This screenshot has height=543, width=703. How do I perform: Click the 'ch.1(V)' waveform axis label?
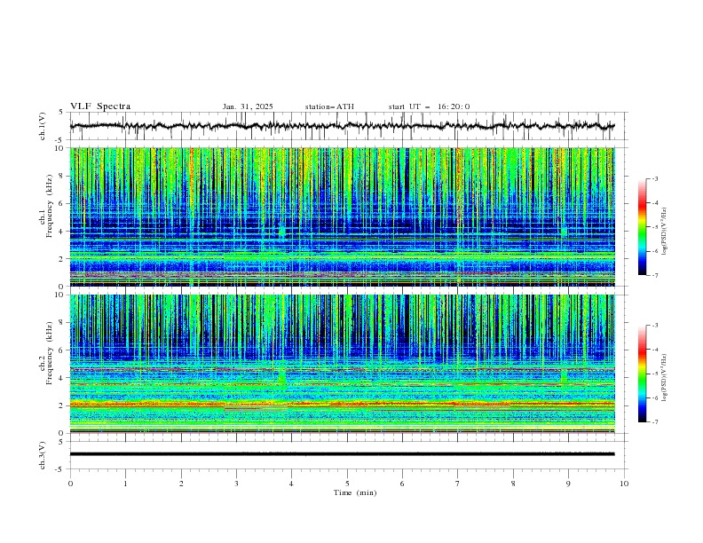[43, 126]
